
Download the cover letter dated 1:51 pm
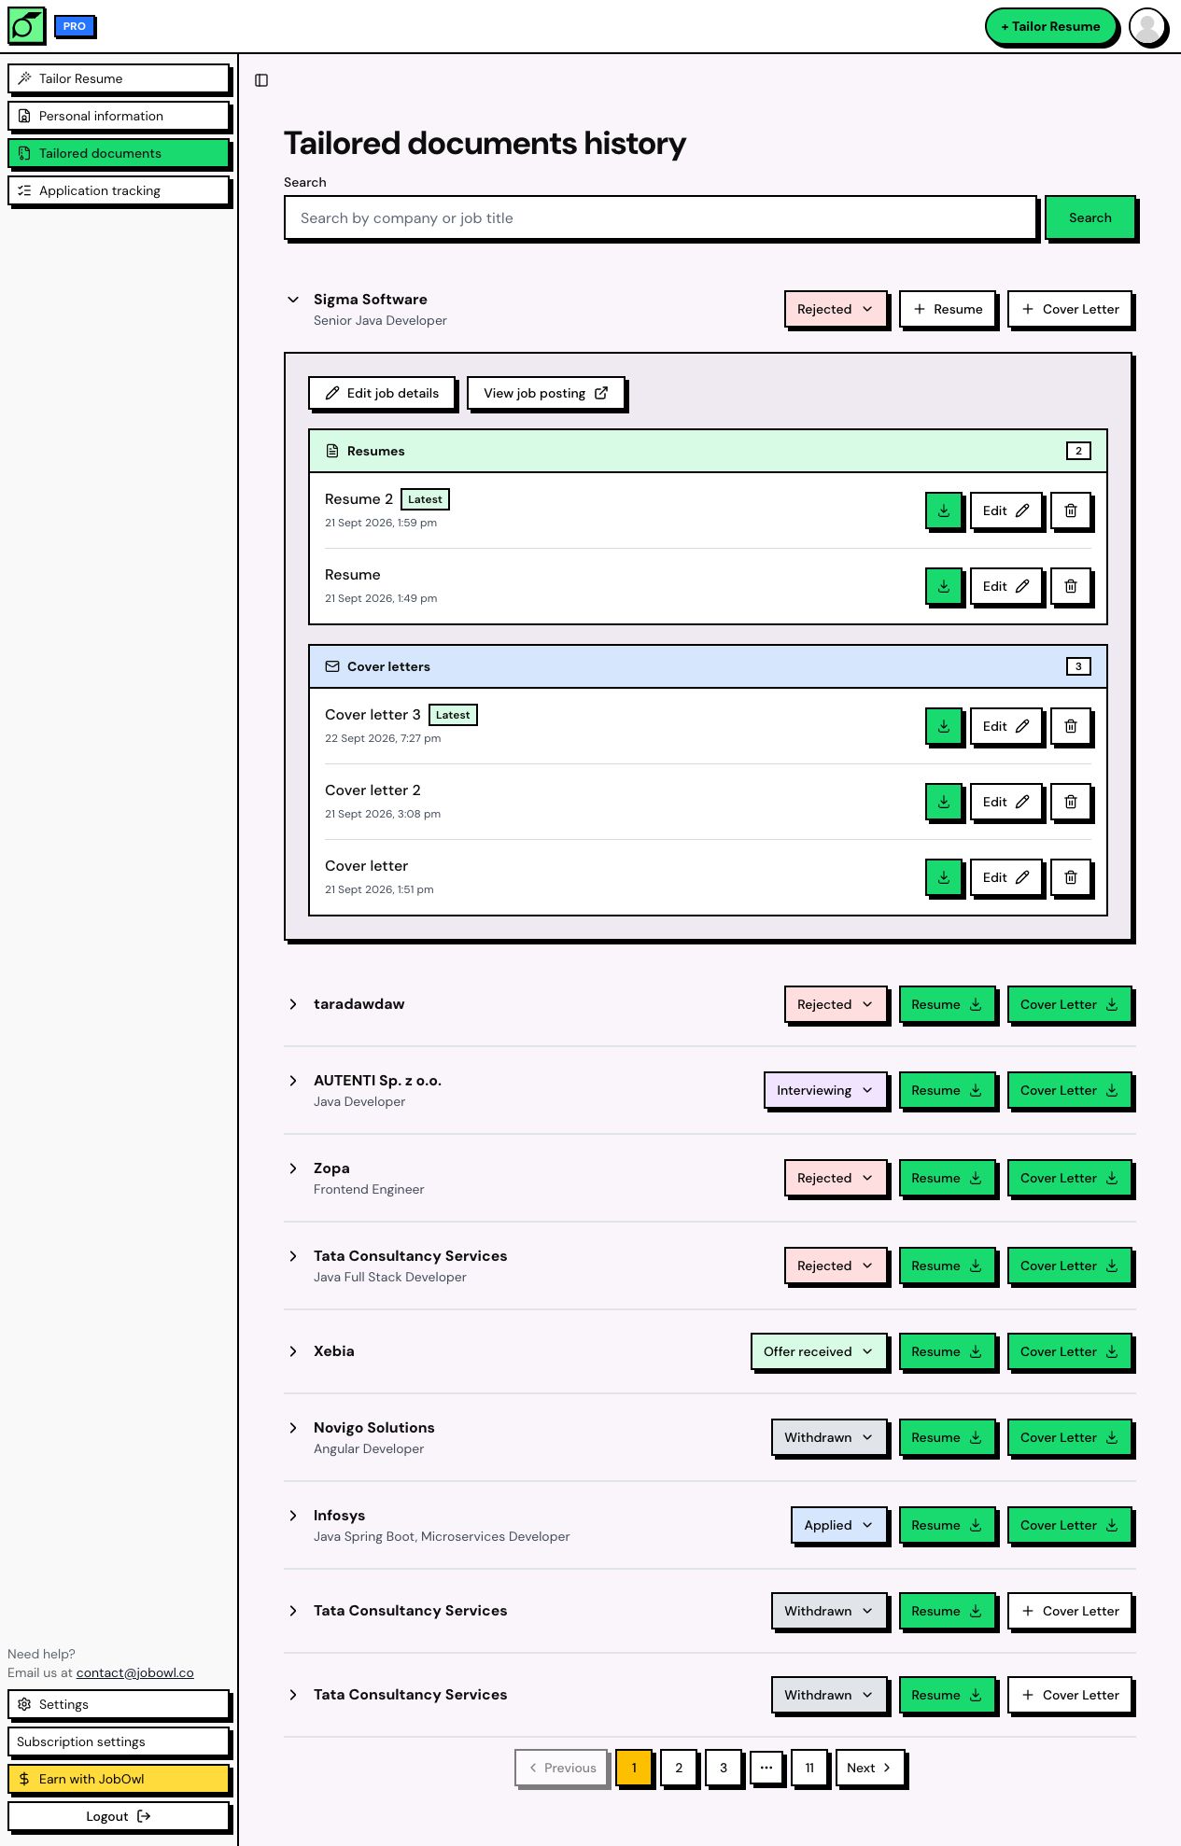point(944,877)
